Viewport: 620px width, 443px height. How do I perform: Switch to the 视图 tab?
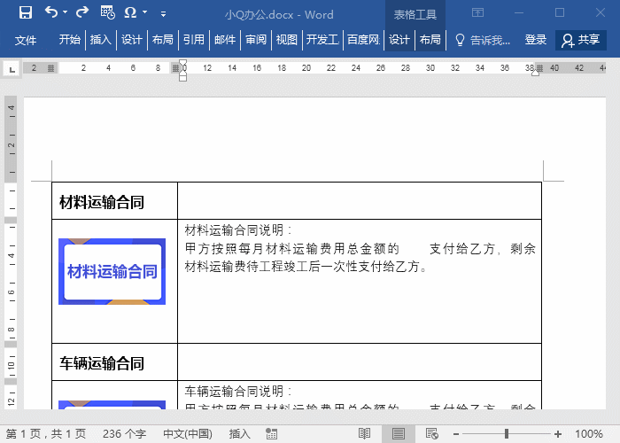[x=287, y=40]
